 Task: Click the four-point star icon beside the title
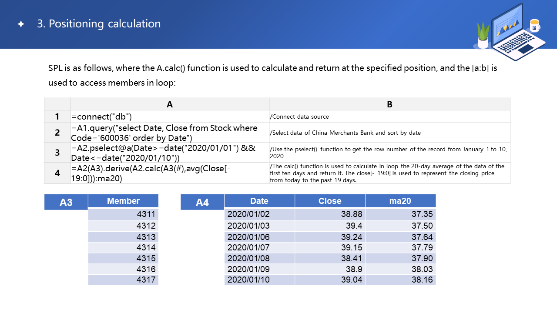pyautogui.click(x=21, y=24)
